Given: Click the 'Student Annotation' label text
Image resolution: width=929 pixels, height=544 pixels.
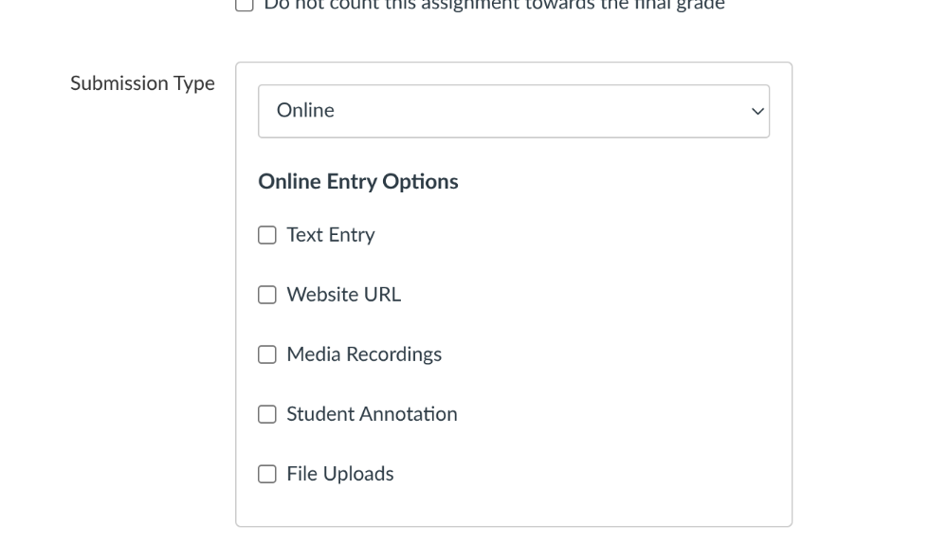Looking at the screenshot, I should coord(372,414).
